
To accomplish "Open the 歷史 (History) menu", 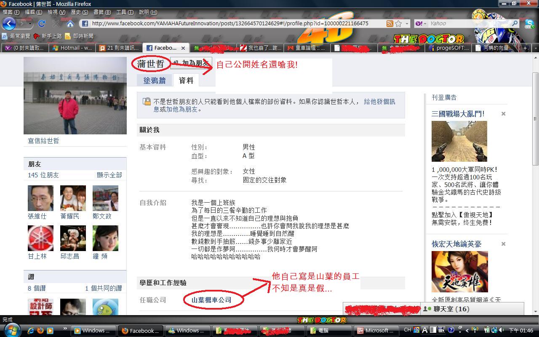I will tap(79, 12).
